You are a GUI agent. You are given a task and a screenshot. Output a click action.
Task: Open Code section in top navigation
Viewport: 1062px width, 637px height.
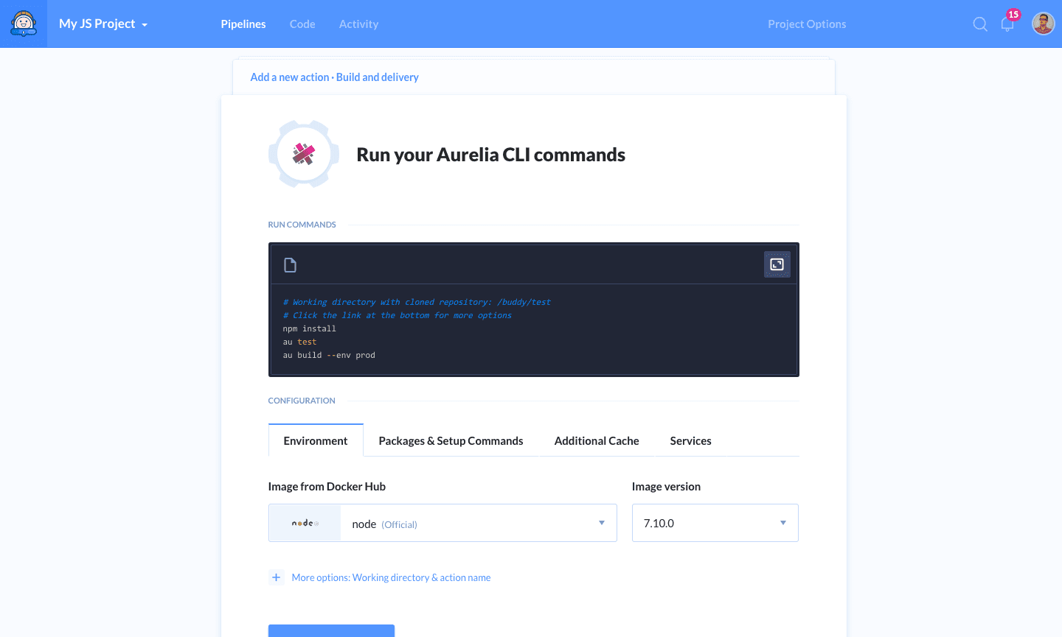[x=302, y=24]
